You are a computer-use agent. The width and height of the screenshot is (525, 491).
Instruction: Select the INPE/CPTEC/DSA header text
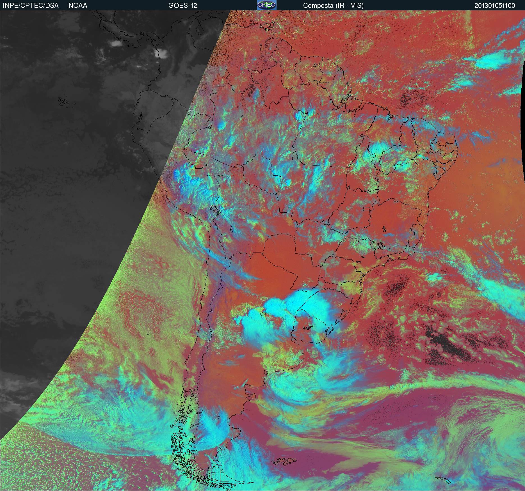(x=31, y=6)
